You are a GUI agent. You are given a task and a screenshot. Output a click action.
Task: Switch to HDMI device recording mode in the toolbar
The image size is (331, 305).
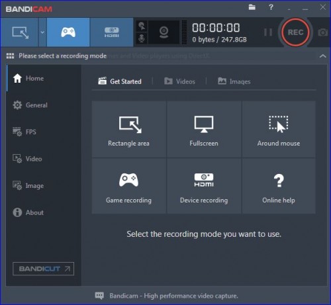point(112,32)
